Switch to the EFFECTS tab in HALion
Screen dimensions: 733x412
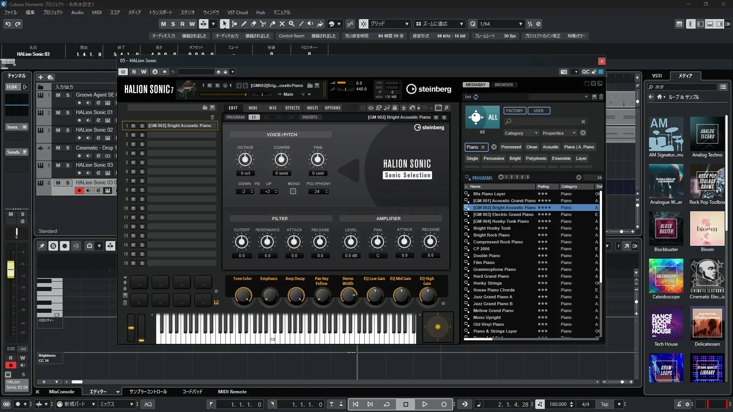292,108
